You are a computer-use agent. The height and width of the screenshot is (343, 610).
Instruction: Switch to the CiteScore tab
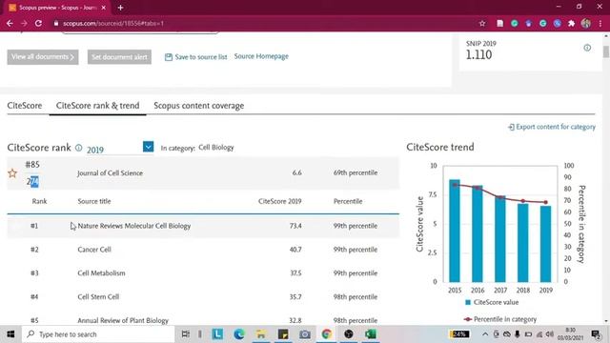pyautogui.click(x=25, y=106)
